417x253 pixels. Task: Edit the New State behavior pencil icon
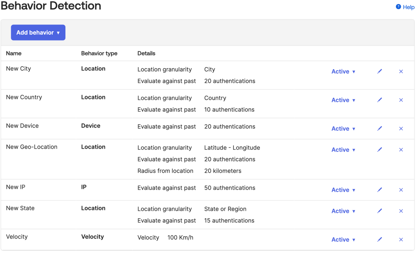[380, 211]
